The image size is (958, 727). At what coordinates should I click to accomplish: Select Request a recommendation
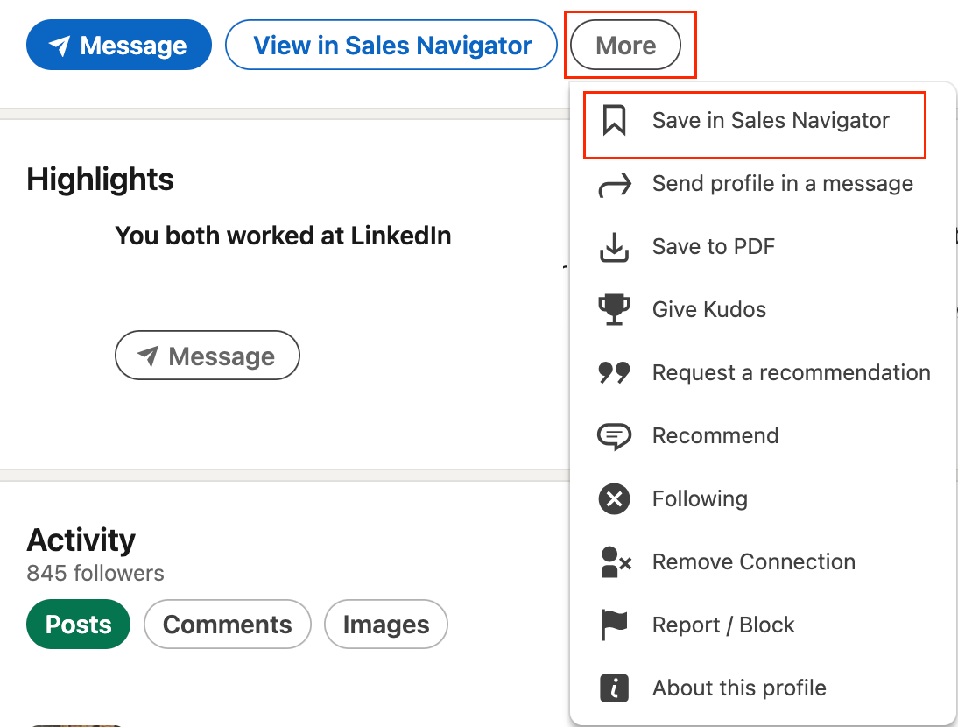point(763,372)
